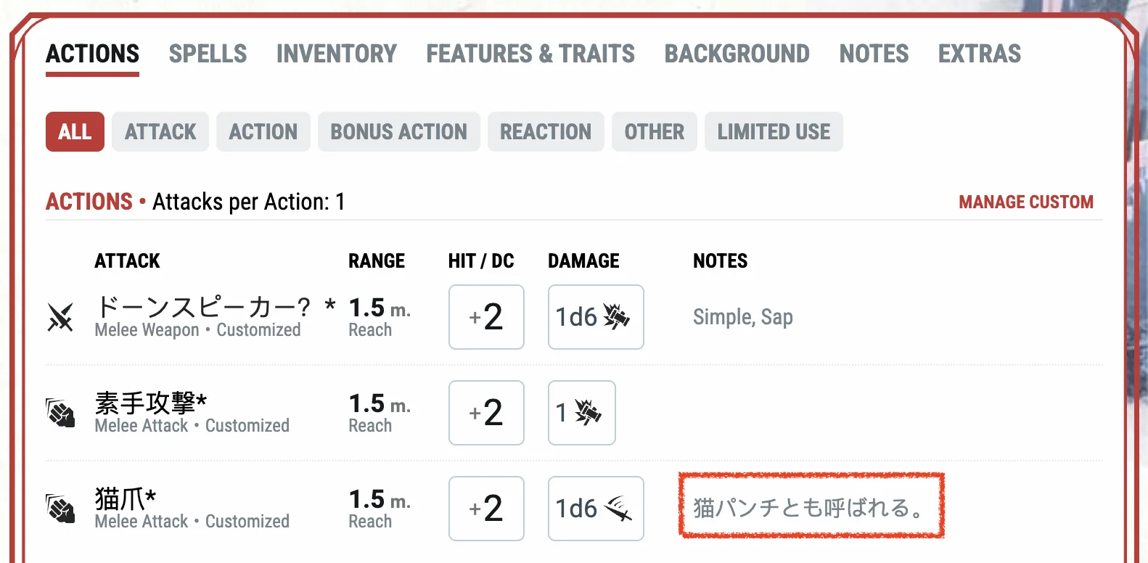Click the RANGE column header
The image size is (1148, 563).
pyautogui.click(x=377, y=261)
